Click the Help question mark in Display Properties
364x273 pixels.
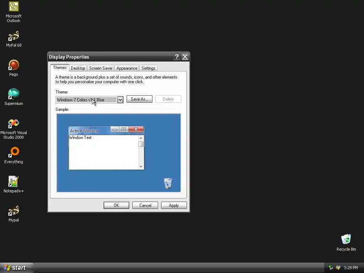pos(177,57)
